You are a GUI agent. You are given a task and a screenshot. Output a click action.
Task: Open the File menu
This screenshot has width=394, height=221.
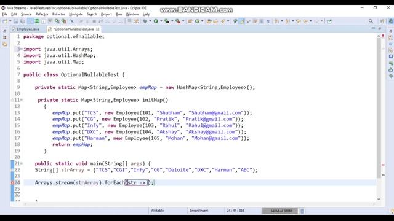4,14
